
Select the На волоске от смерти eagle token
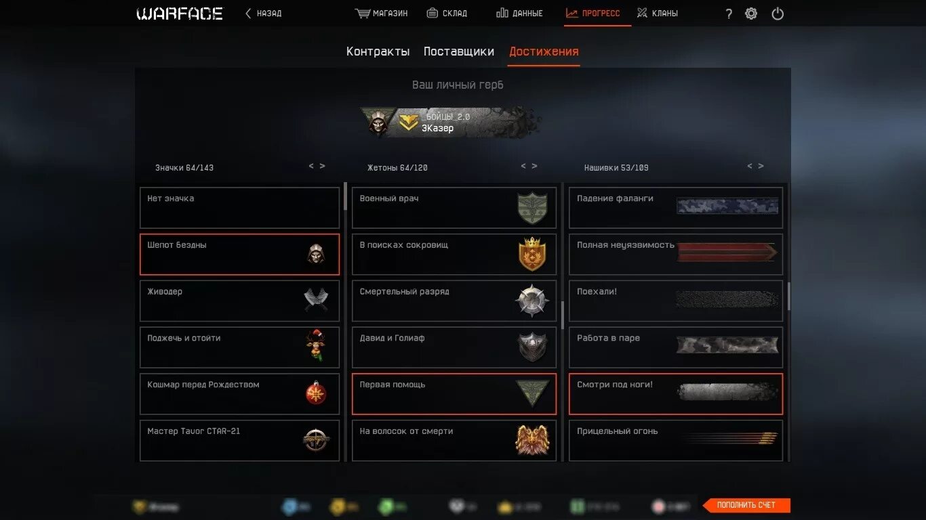[454, 440]
